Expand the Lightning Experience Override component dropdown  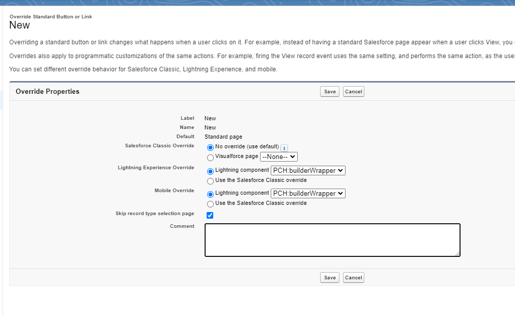(308, 171)
